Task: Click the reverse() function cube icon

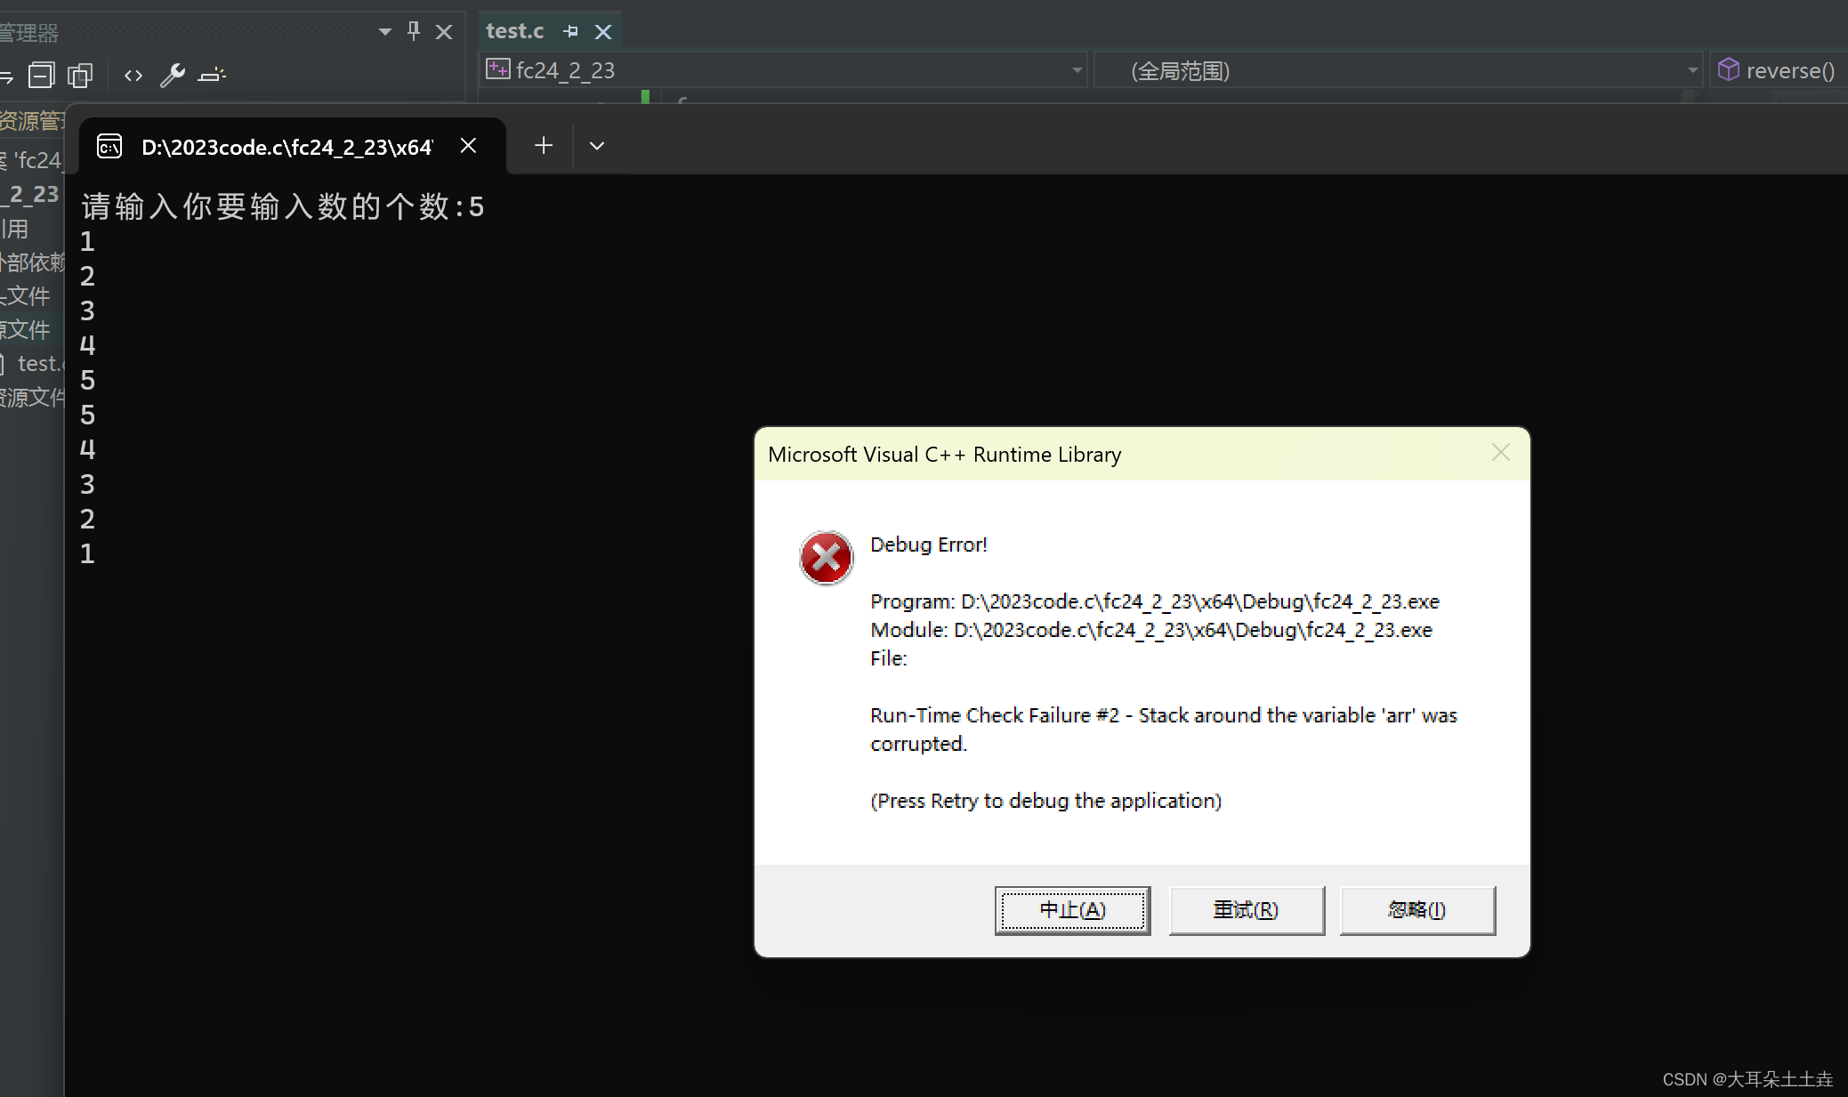Action: (x=1728, y=69)
